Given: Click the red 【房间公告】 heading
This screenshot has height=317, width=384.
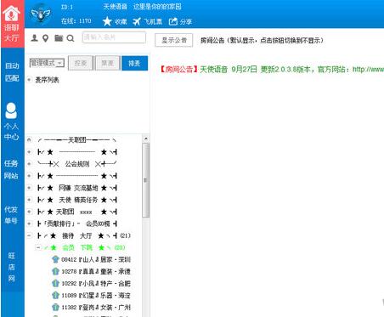Looking at the screenshot, I should click(179, 69).
